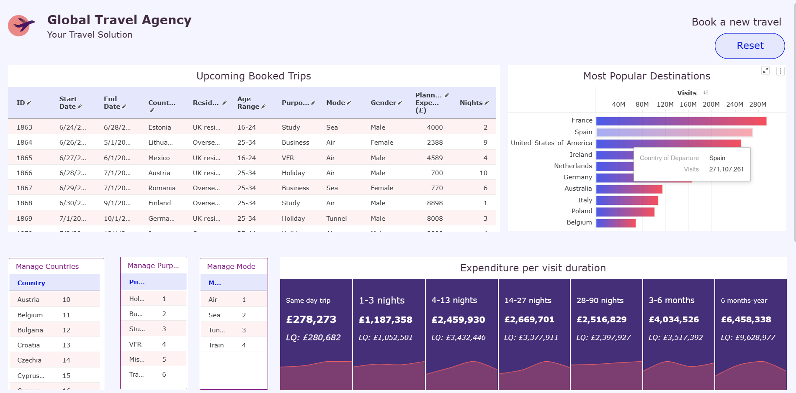Click the pencil icon beside ID column

(x=29, y=103)
